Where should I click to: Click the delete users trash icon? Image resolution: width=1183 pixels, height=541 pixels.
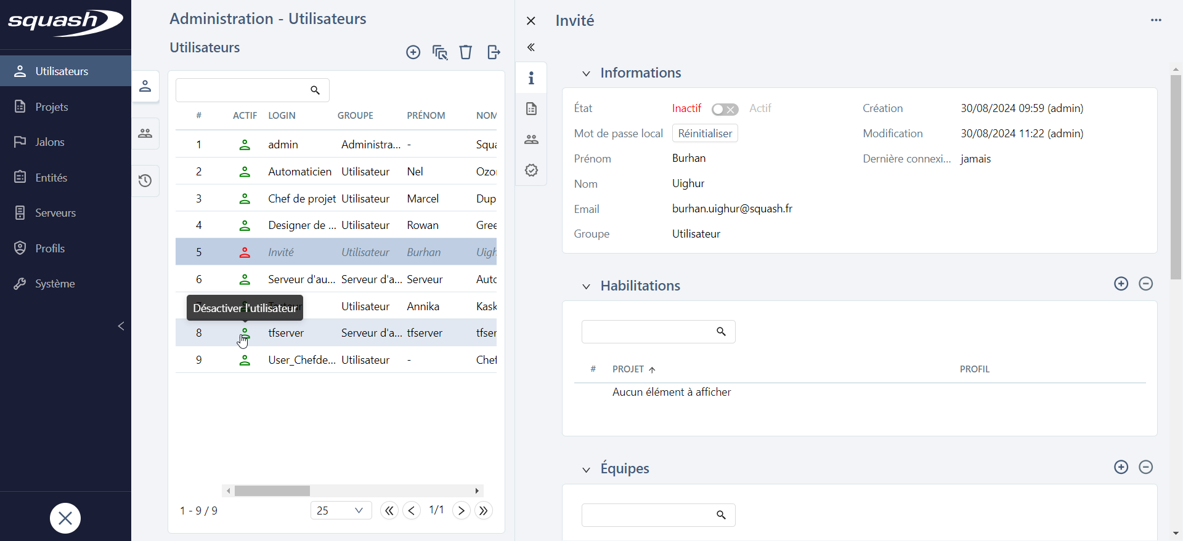[x=466, y=52]
